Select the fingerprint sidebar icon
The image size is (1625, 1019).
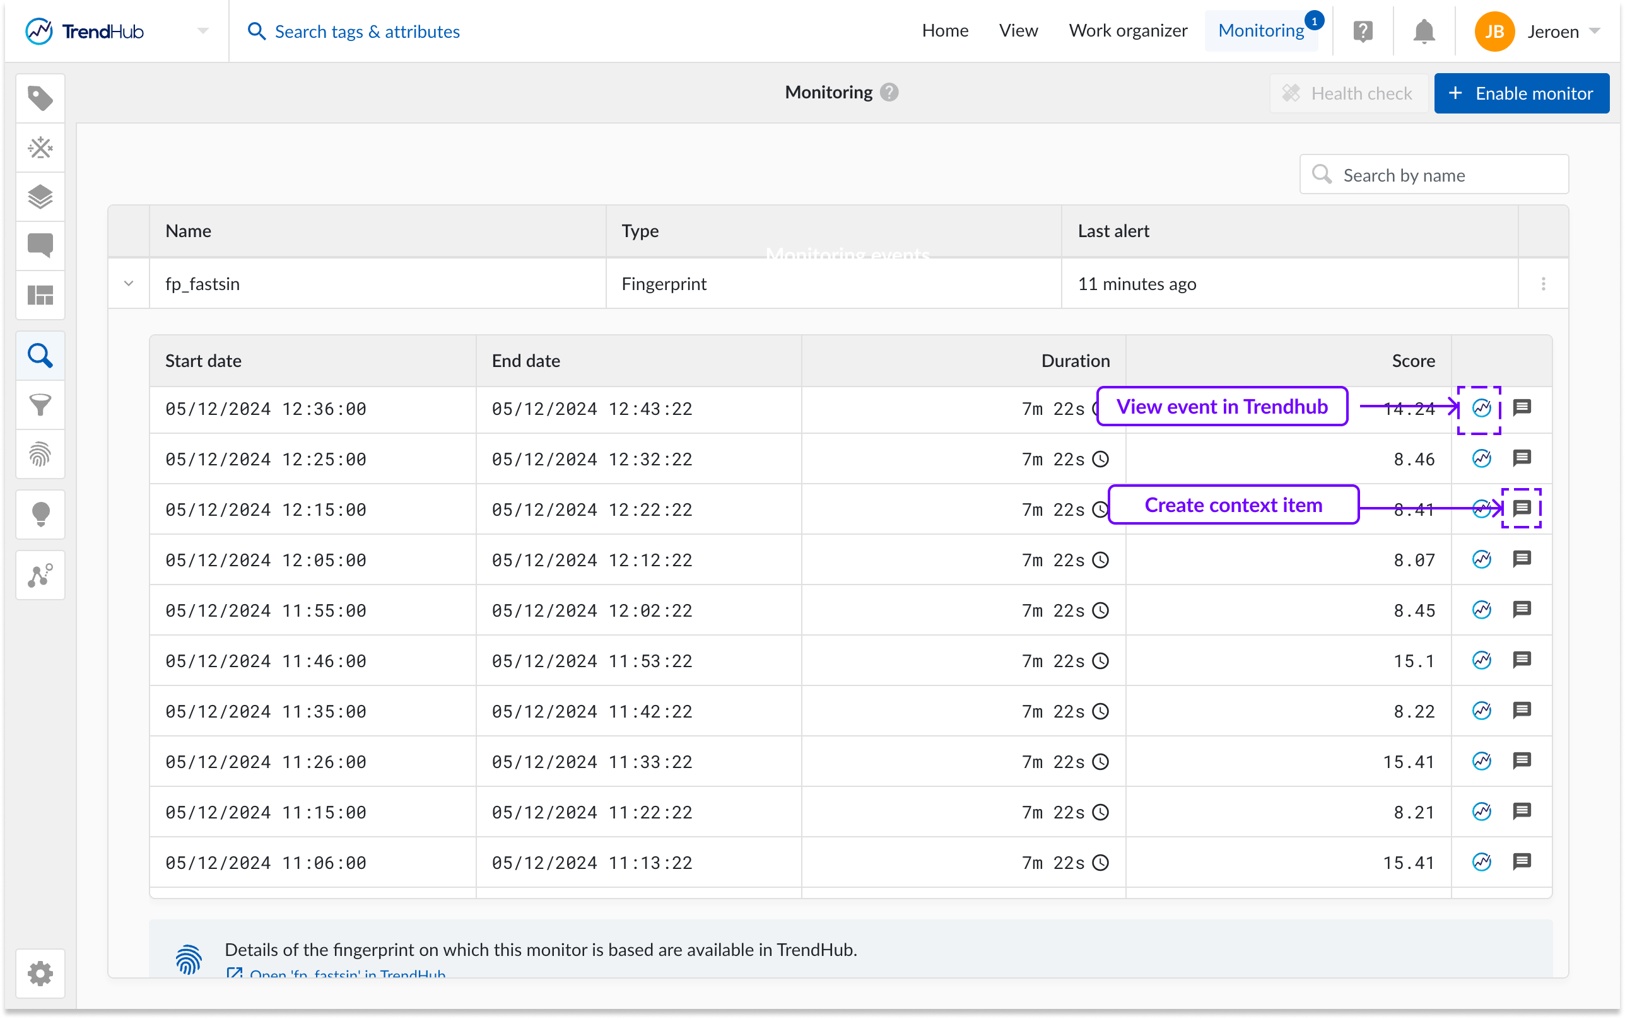(x=40, y=454)
